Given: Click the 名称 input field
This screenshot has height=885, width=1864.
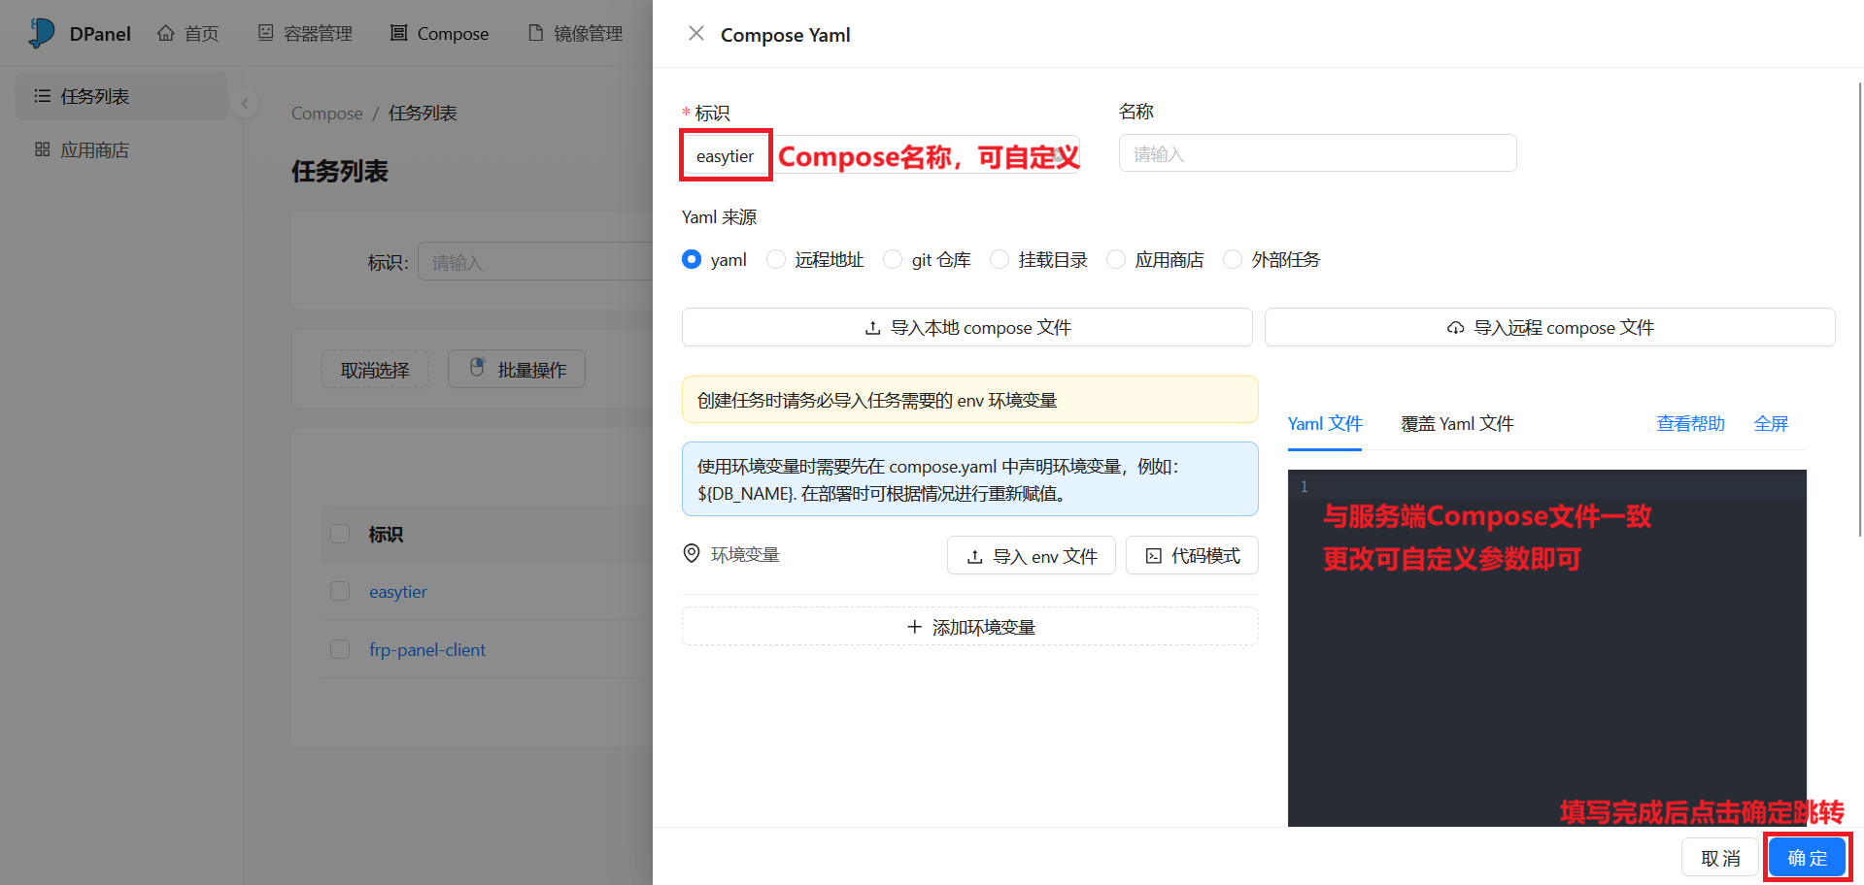Looking at the screenshot, I should (1317, 153).
